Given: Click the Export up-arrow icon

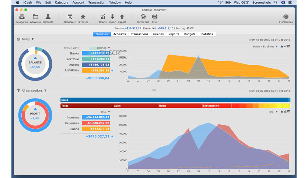Looking at the screenshot, I should click(x=122, y=17).
